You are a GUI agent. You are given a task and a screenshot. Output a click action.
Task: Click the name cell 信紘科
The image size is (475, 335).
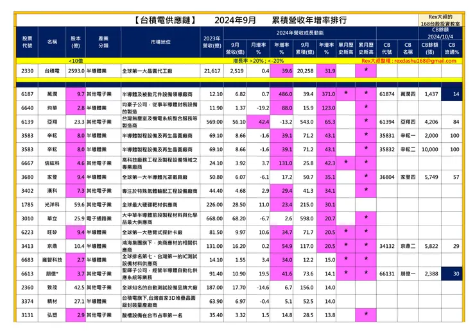(52, 163)
